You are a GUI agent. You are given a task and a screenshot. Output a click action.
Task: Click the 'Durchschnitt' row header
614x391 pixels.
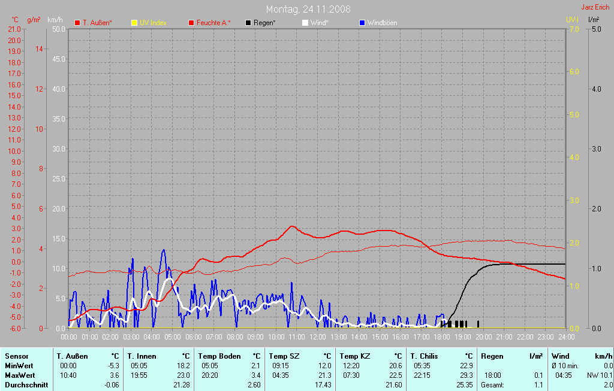point(26,385)
